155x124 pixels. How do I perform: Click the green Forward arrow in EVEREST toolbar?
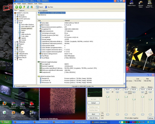tap(20, 7)
